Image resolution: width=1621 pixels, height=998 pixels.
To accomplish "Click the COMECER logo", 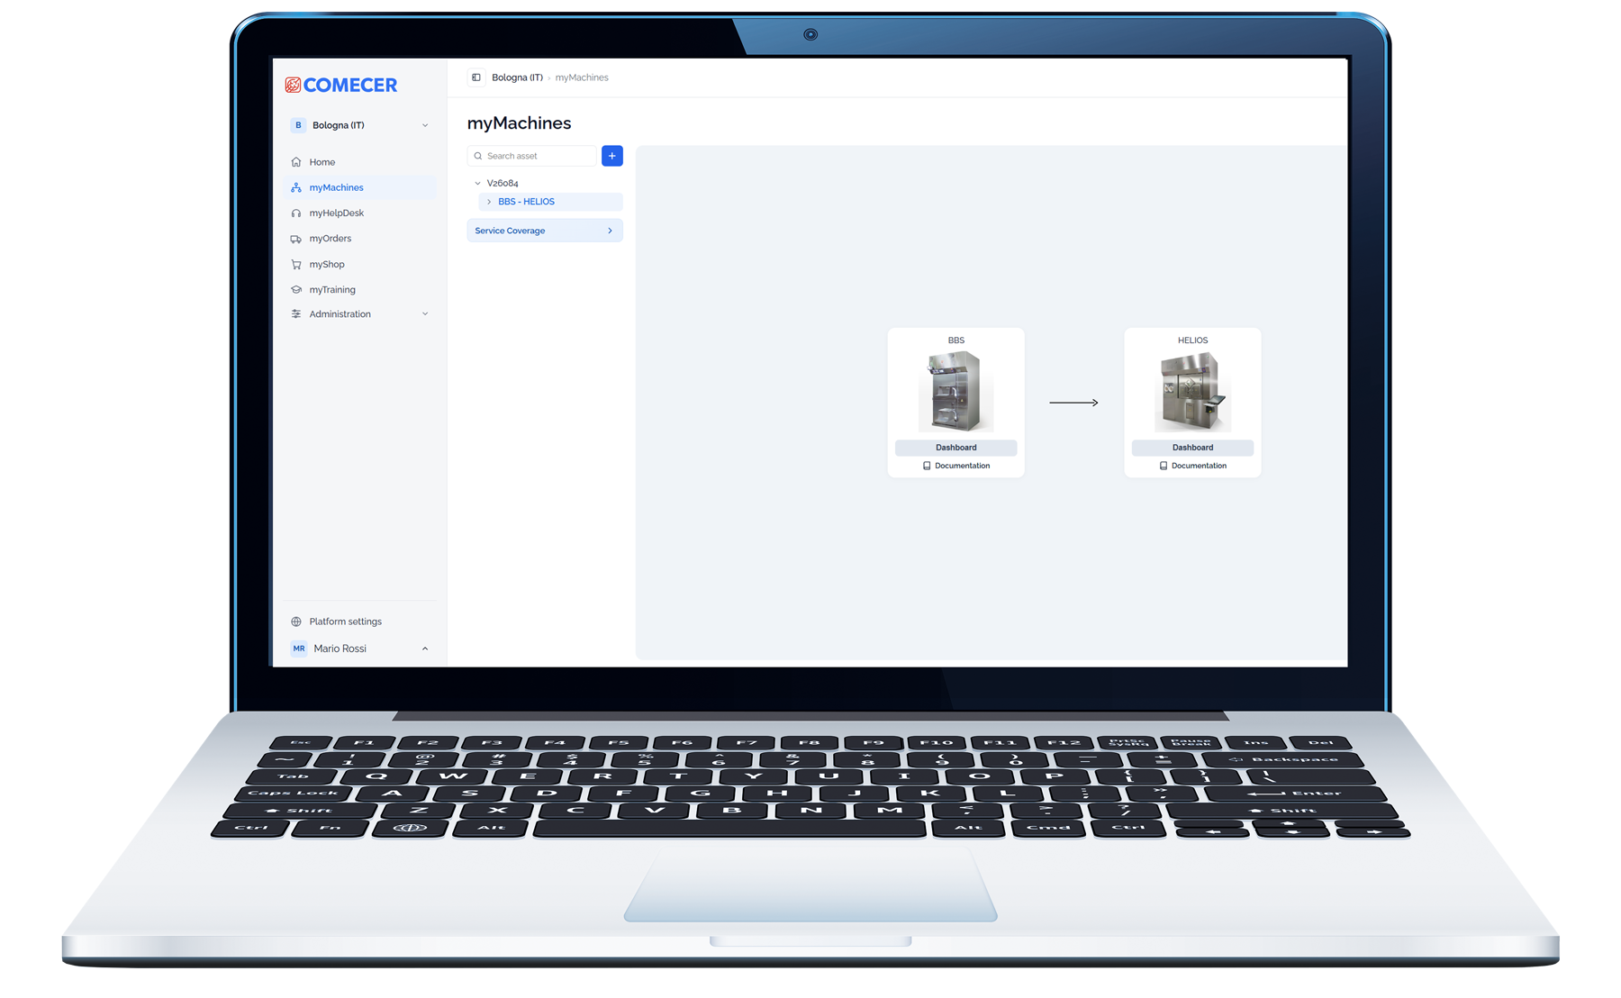I will [x=340, y=85].
